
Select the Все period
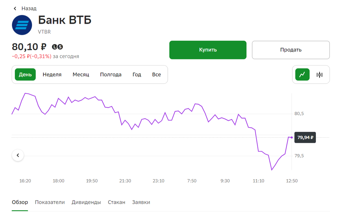pyautogui.click(x=156, y=75)
